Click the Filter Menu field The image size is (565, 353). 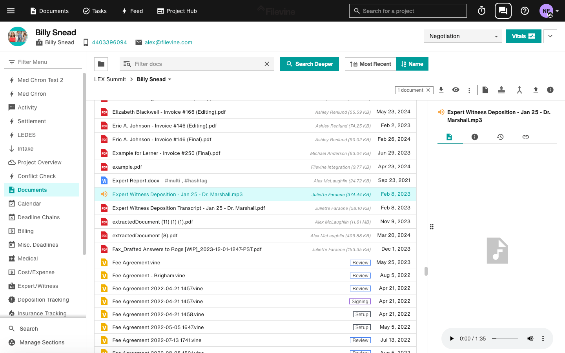(43, 62)
